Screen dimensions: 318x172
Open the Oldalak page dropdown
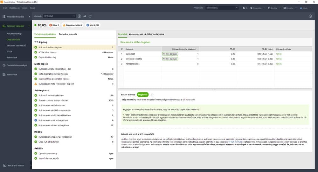(59, 16)
